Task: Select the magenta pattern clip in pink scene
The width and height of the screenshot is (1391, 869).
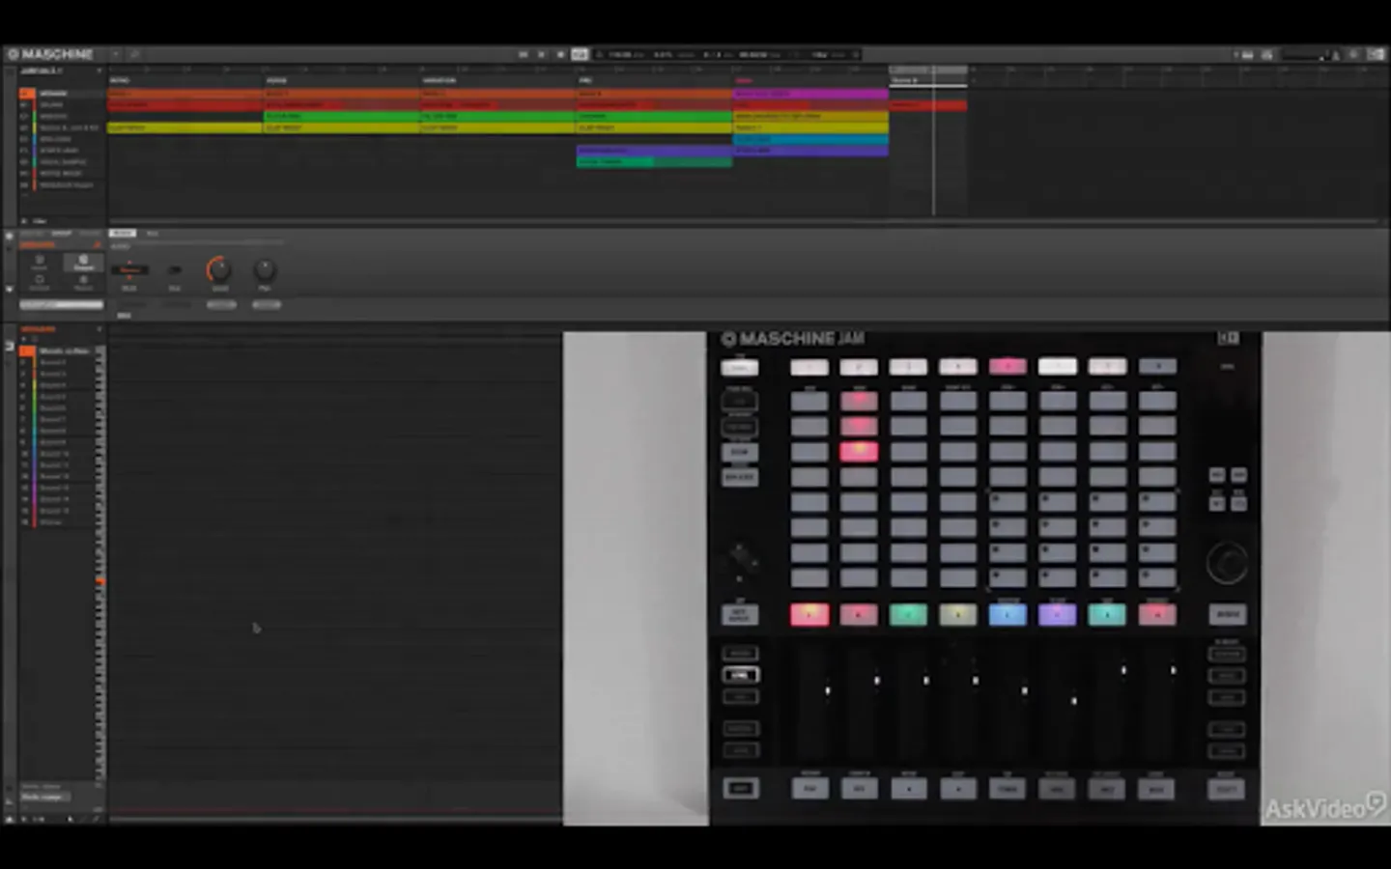Action: [810, 94]
